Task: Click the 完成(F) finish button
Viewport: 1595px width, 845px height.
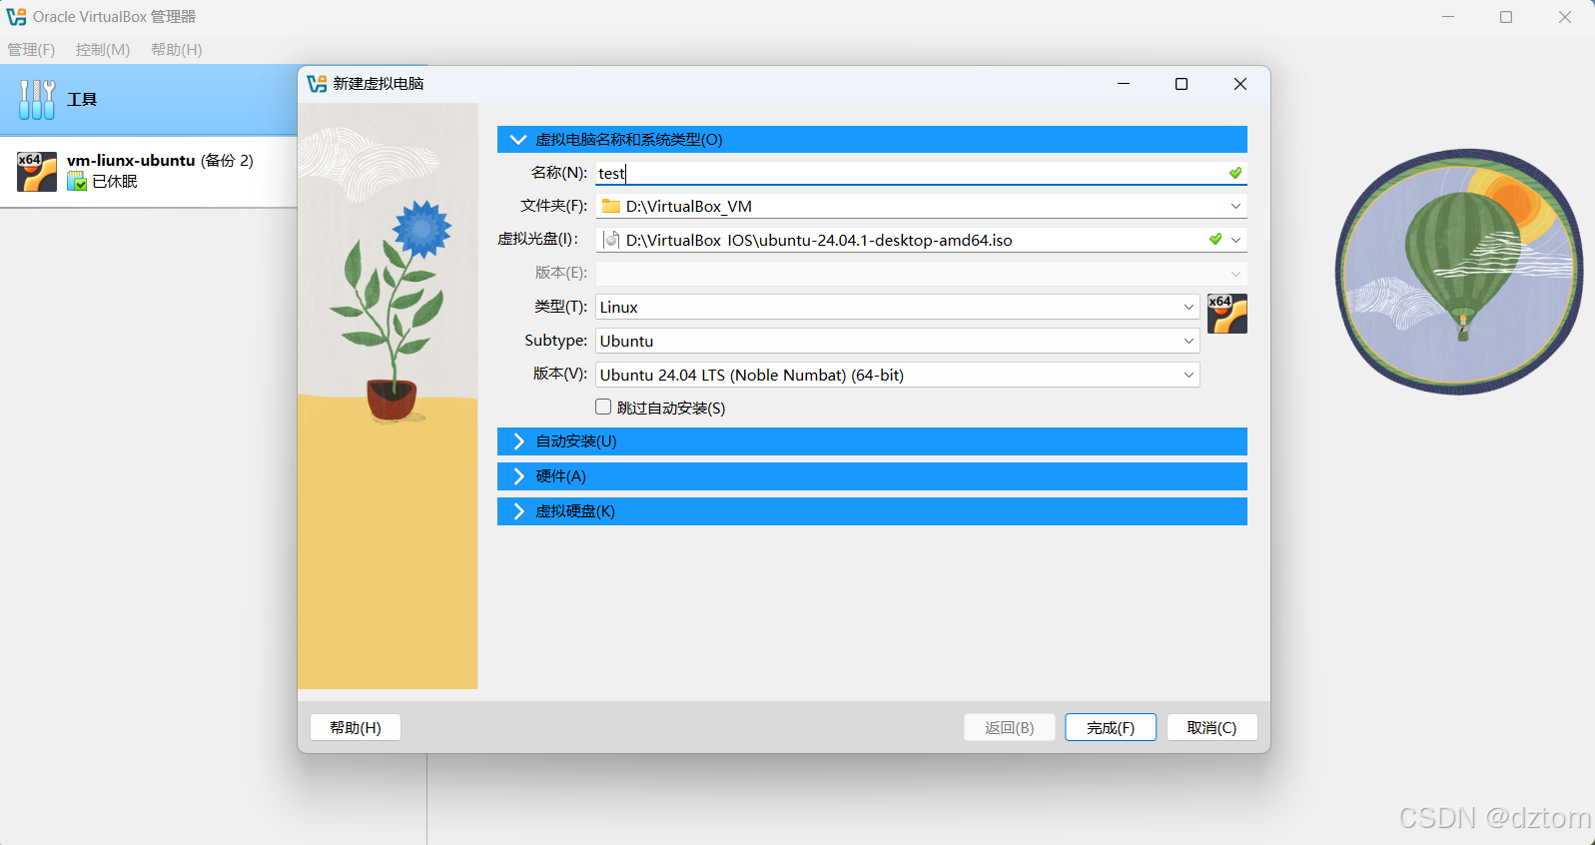Action: click(1111, 727)
